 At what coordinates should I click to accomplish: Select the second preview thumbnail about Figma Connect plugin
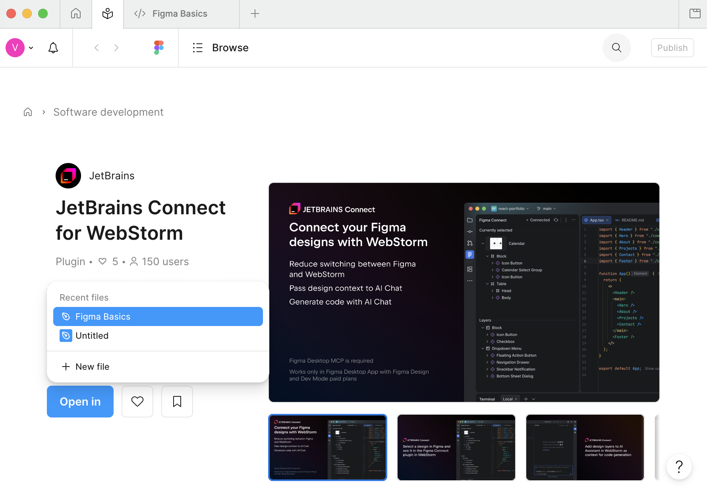[456, 447]
